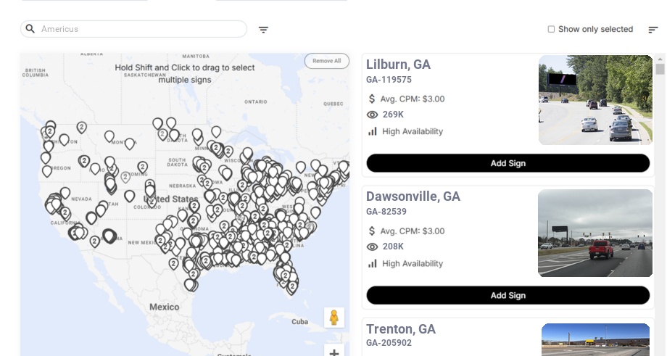Image resolution: width=667 pixels, height=356 pixels.
Task: Click the Dawsonville availability bars icon
Action: click(x=373, y=264)
